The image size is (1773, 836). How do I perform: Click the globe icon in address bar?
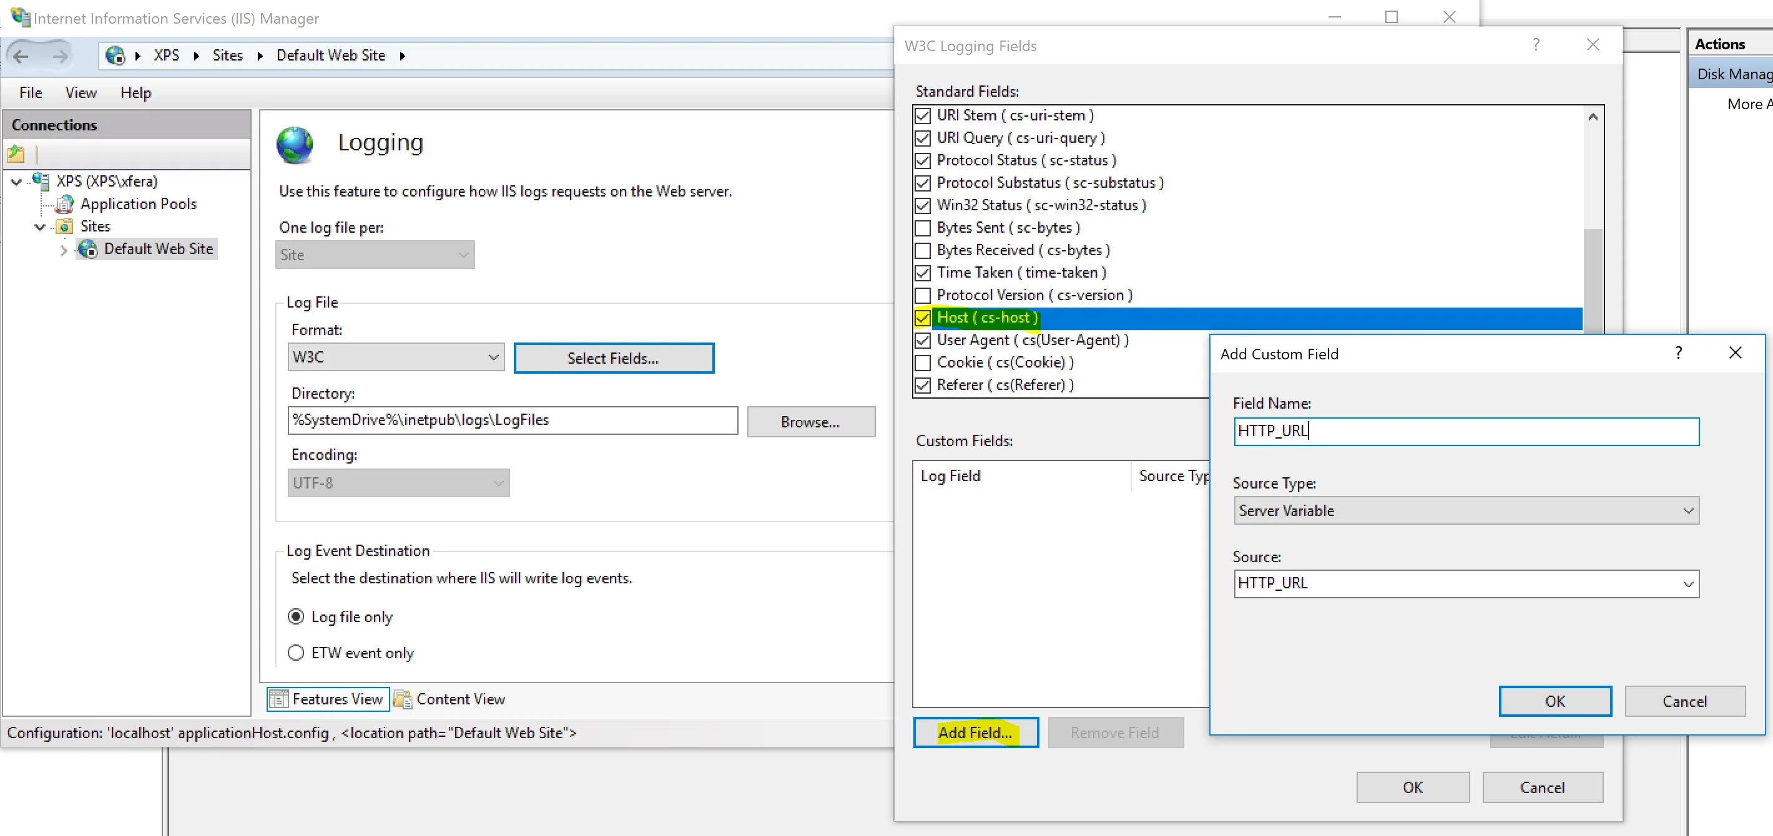(x=115, y=56)
